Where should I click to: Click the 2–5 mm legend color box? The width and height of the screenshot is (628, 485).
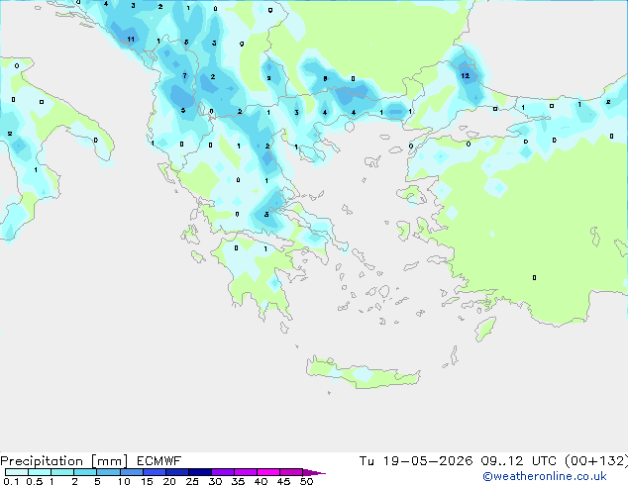[x=85, y=472]
